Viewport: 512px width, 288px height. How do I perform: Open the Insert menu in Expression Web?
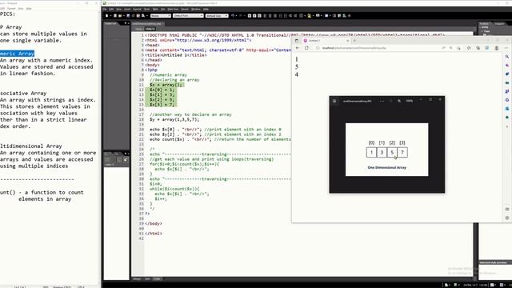coord(127,9)
